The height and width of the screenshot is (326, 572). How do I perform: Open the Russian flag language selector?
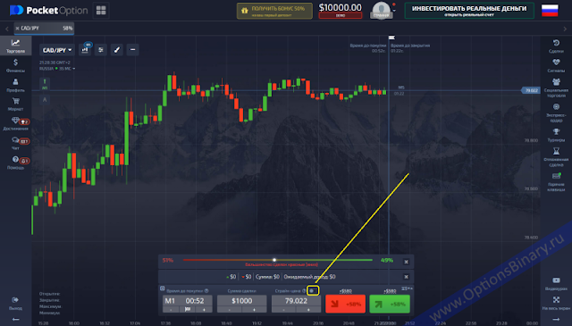point(550,10)
